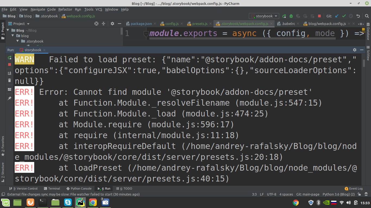The width and height of the screenshot is (371, 208).
Task: Click Collapse All icon in Project panel
Action: pyautogui.click(x=103, y=24)
